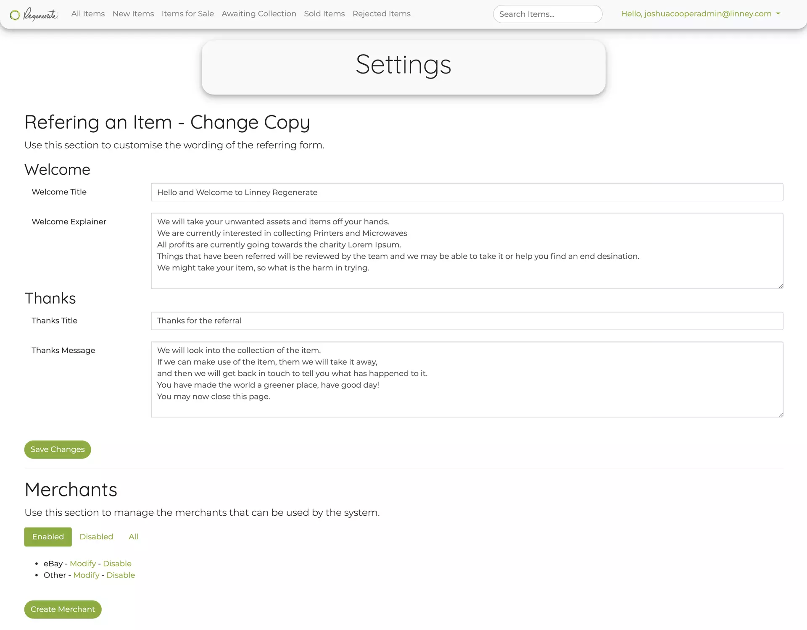This screenshot has height=630, width=807.
Task: View Awaiting Collection items
Action: pos(259,13)
